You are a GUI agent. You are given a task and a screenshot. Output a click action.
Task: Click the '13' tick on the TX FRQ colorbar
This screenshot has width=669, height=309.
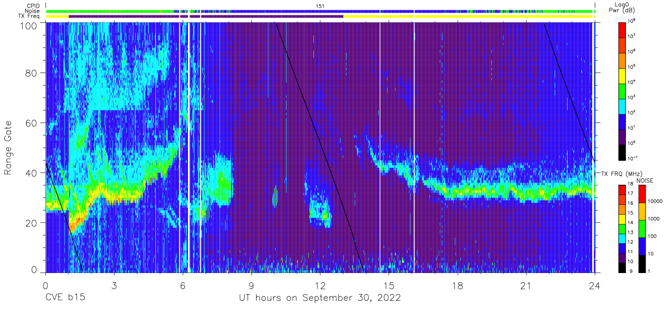pyautogui.click(x=630, y=233)
